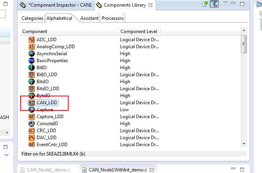Click the EventCntr_LDD component icon
262x173 pixels.
click(x=32, y=145)
